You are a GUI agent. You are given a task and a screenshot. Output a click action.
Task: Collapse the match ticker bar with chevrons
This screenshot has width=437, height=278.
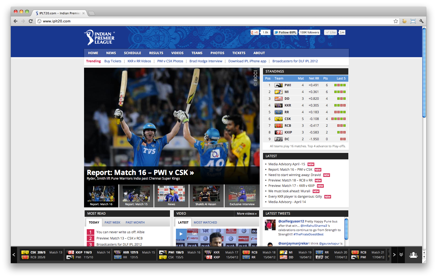pos(401,255)
